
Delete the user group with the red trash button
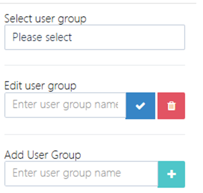[x=171, y=106]
